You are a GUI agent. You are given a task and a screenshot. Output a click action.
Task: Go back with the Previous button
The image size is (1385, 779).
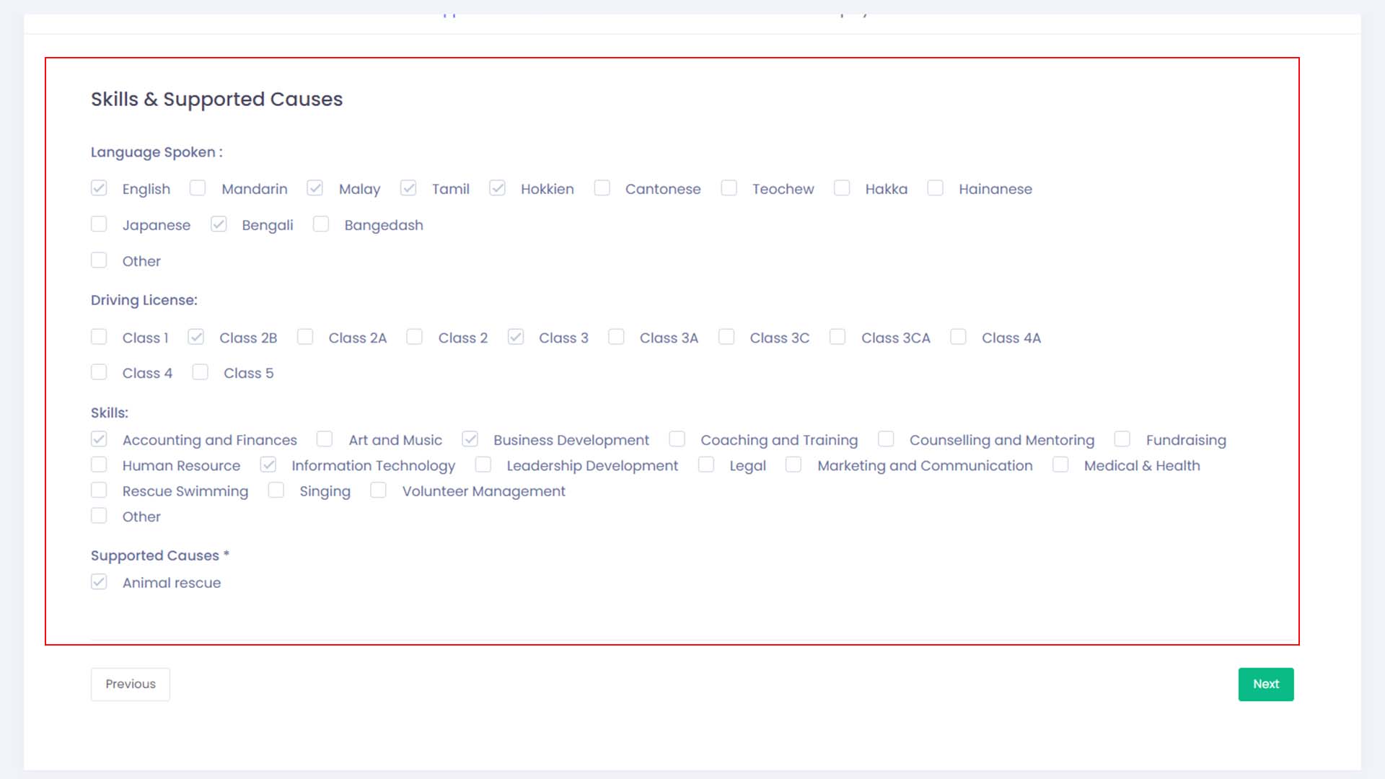131,684
